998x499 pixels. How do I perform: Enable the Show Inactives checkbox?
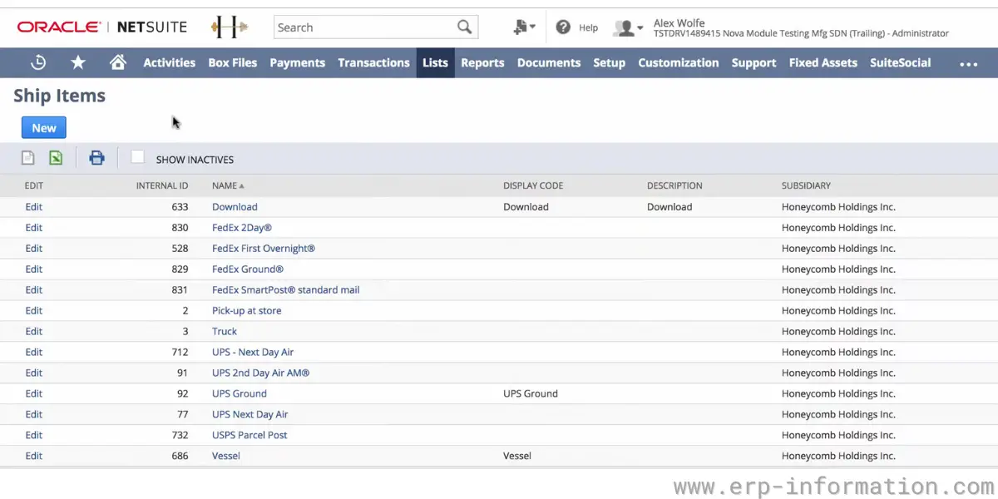coord(138,157)
